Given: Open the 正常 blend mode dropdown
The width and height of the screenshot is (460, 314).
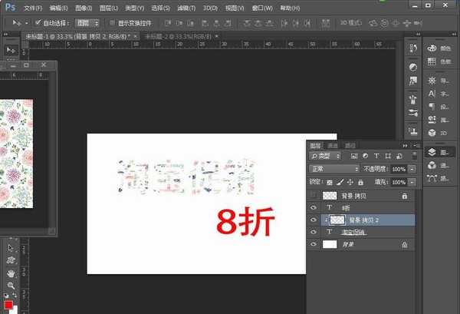Looking at the screenshot, I should click(333, 169).
